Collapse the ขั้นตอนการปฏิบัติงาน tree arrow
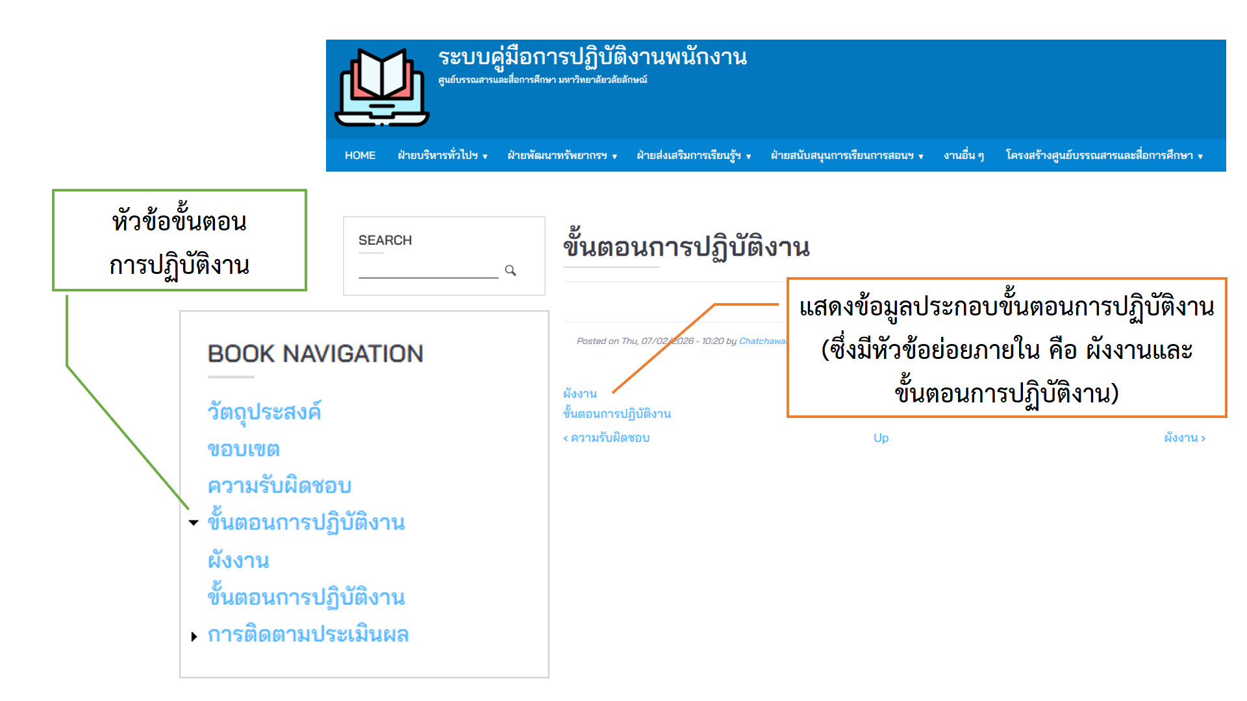Screen dimensions: 1247x701 click(194, 523)
